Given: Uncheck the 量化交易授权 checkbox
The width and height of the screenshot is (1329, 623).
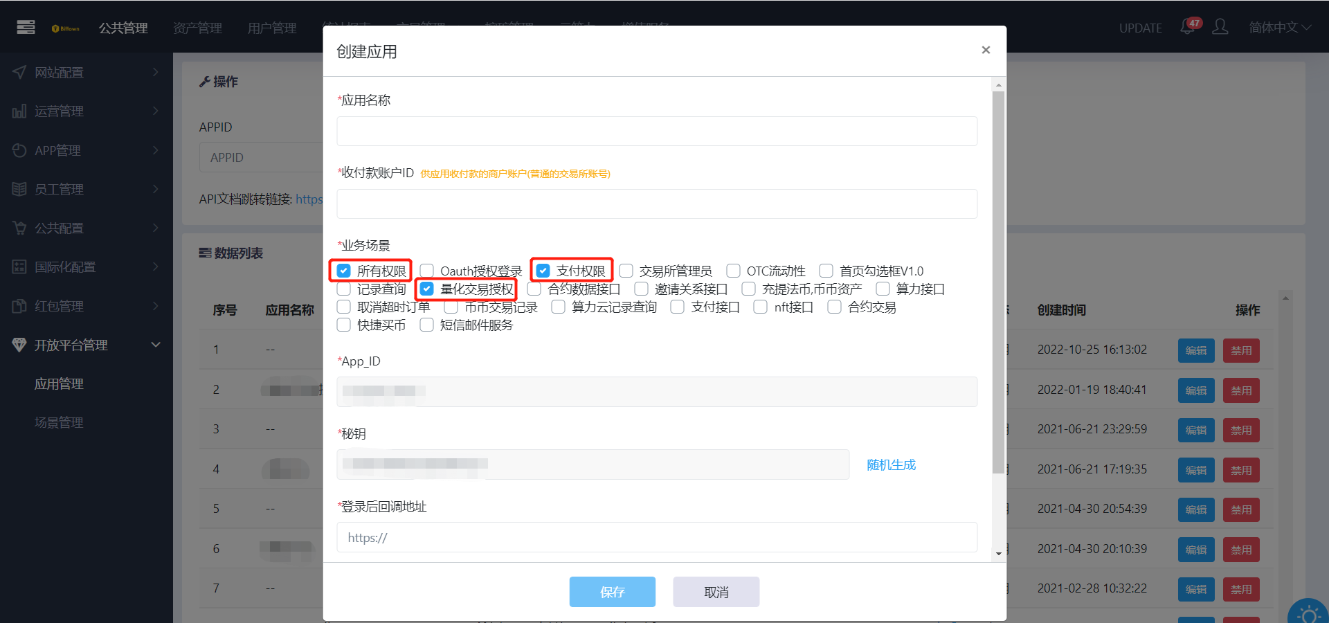Looking at the screenshot, I should [x=427, y=289].
